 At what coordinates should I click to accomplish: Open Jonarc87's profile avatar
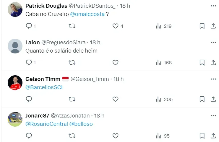pyautogui.click(x=15, y=119)
